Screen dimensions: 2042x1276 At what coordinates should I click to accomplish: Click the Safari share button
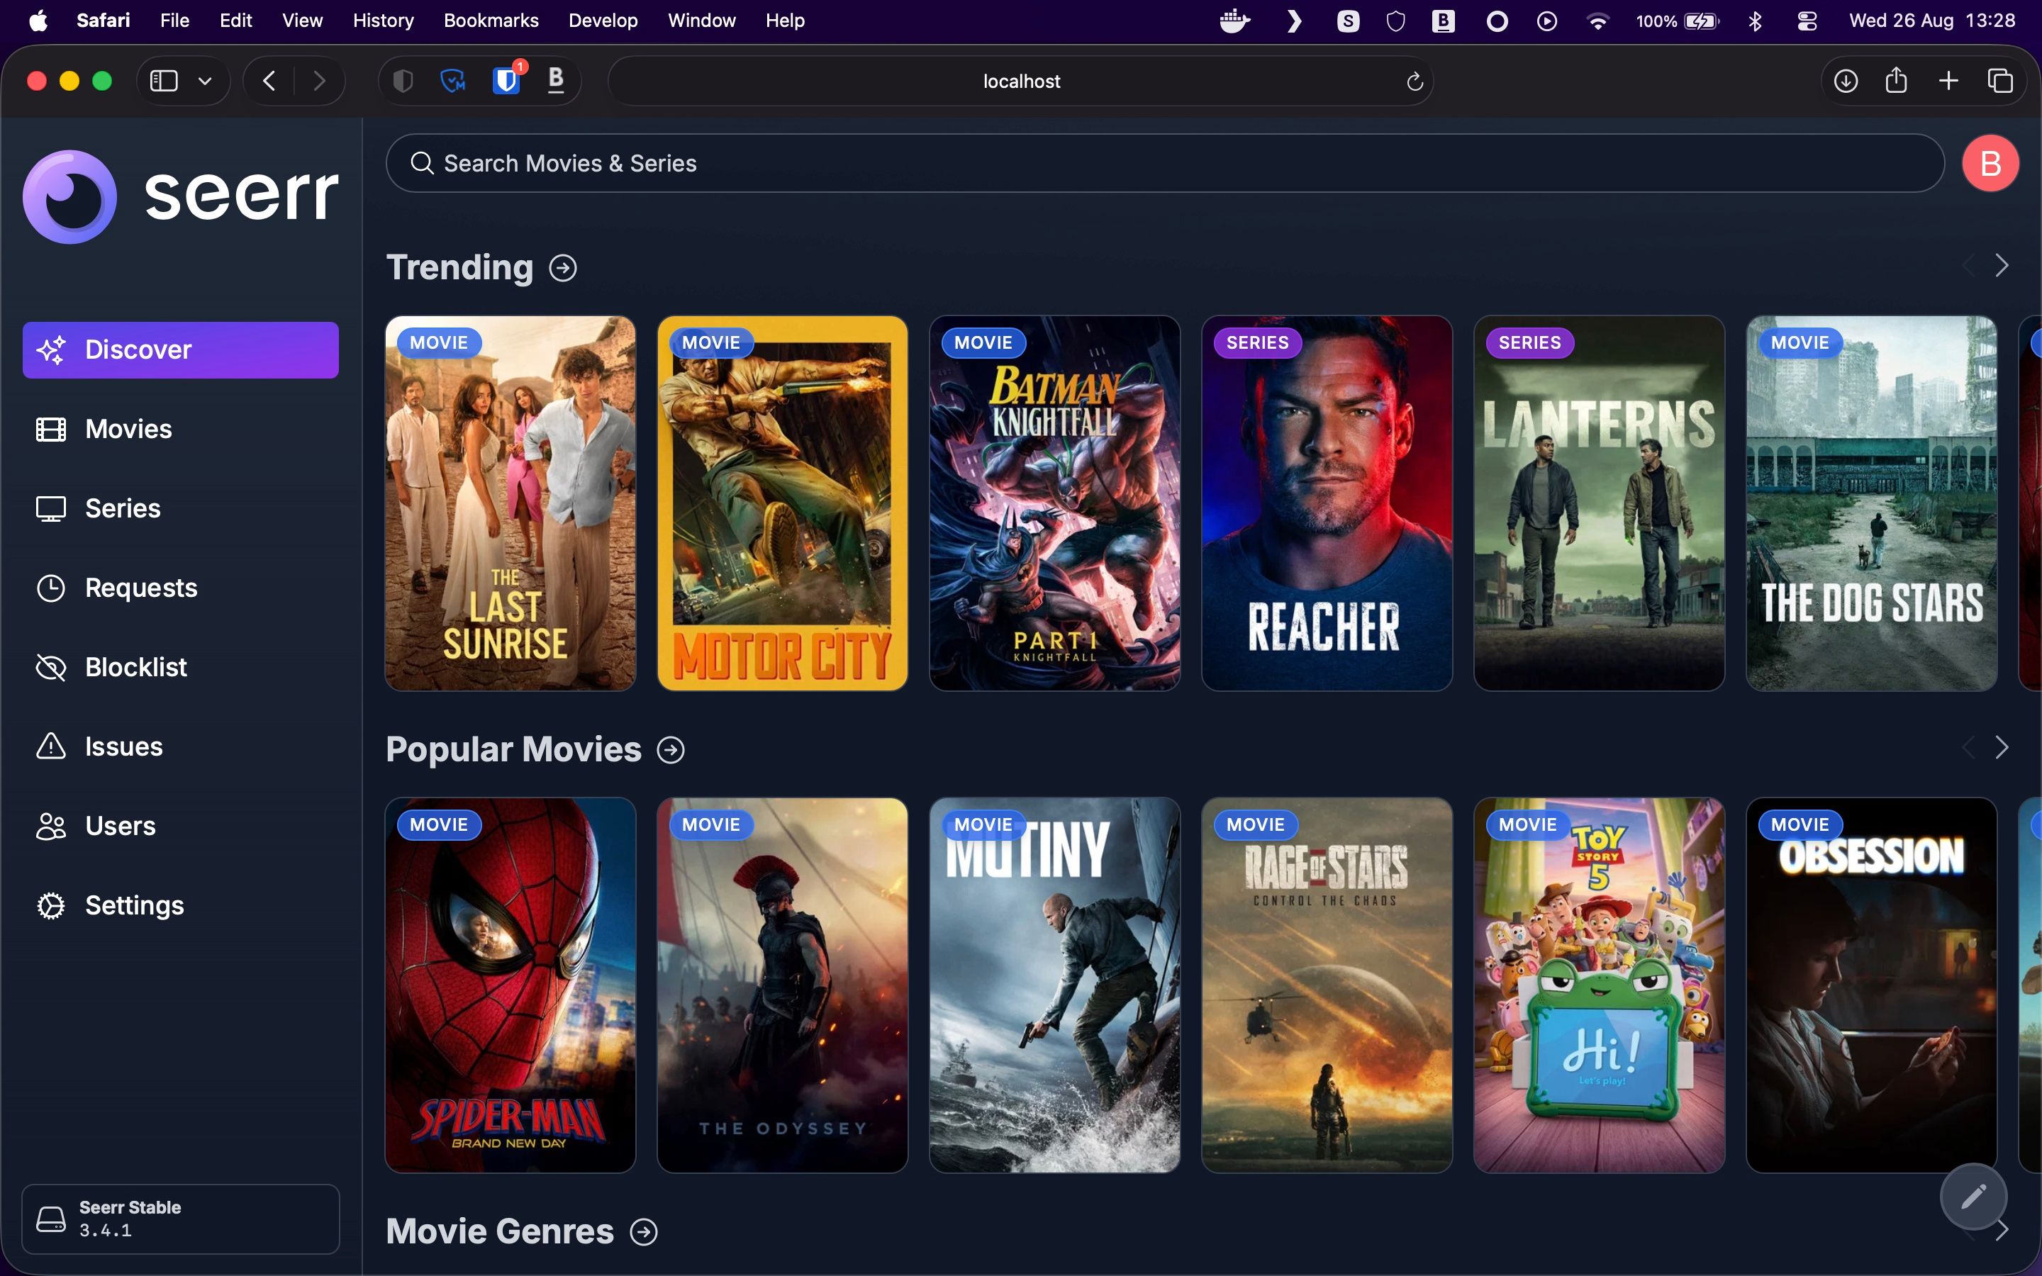pyautogui.click(x=1896, y=80)
